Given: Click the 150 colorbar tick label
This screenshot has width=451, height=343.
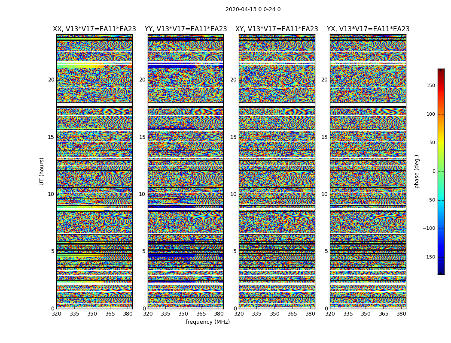Looking at the screenshot, I should click(x=431, y=86).
